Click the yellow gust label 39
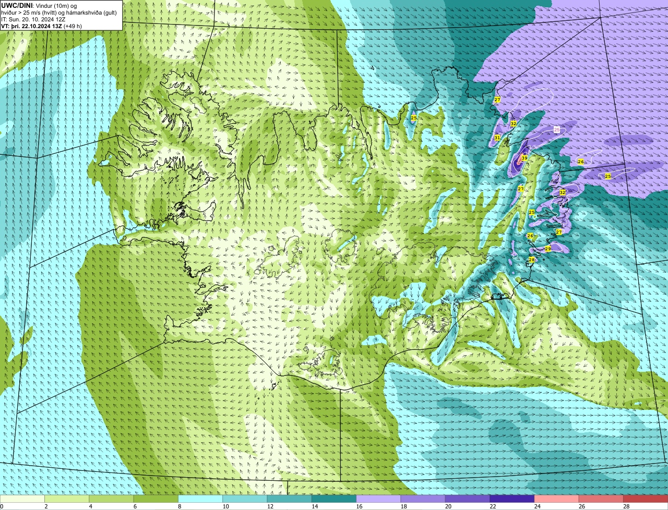This screenshot has width=668, height=510. (x=524, y=158)
